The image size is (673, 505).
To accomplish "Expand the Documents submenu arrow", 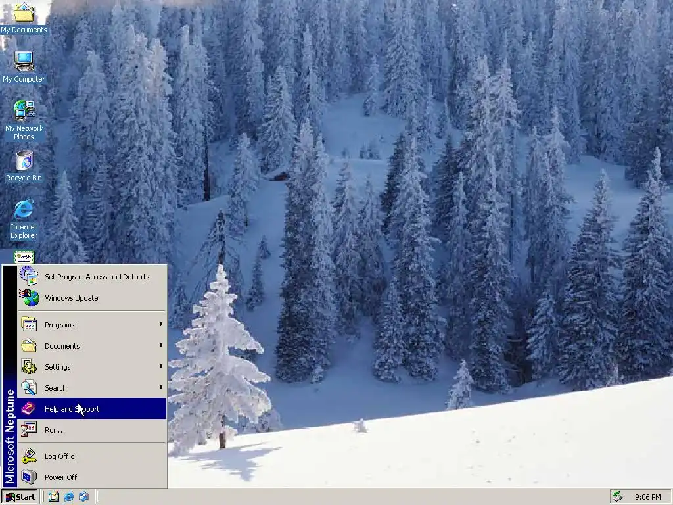I will [162, 345].
